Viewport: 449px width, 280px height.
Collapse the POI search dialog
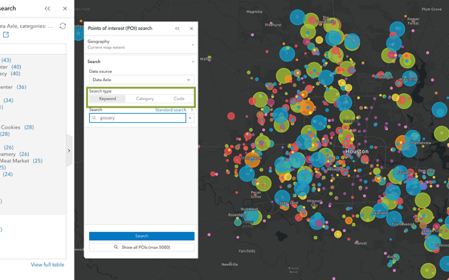click(177, 29)
